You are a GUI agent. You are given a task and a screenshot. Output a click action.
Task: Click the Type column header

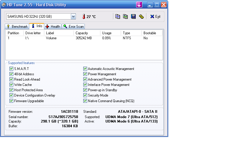click(131, 33)
